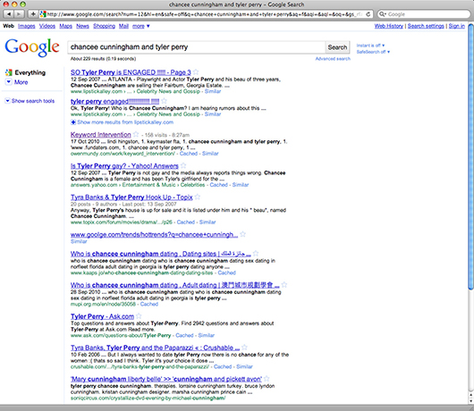Reload the page with the refresh icon
This screenshot has width=474, height=411.
coord(368,14)
